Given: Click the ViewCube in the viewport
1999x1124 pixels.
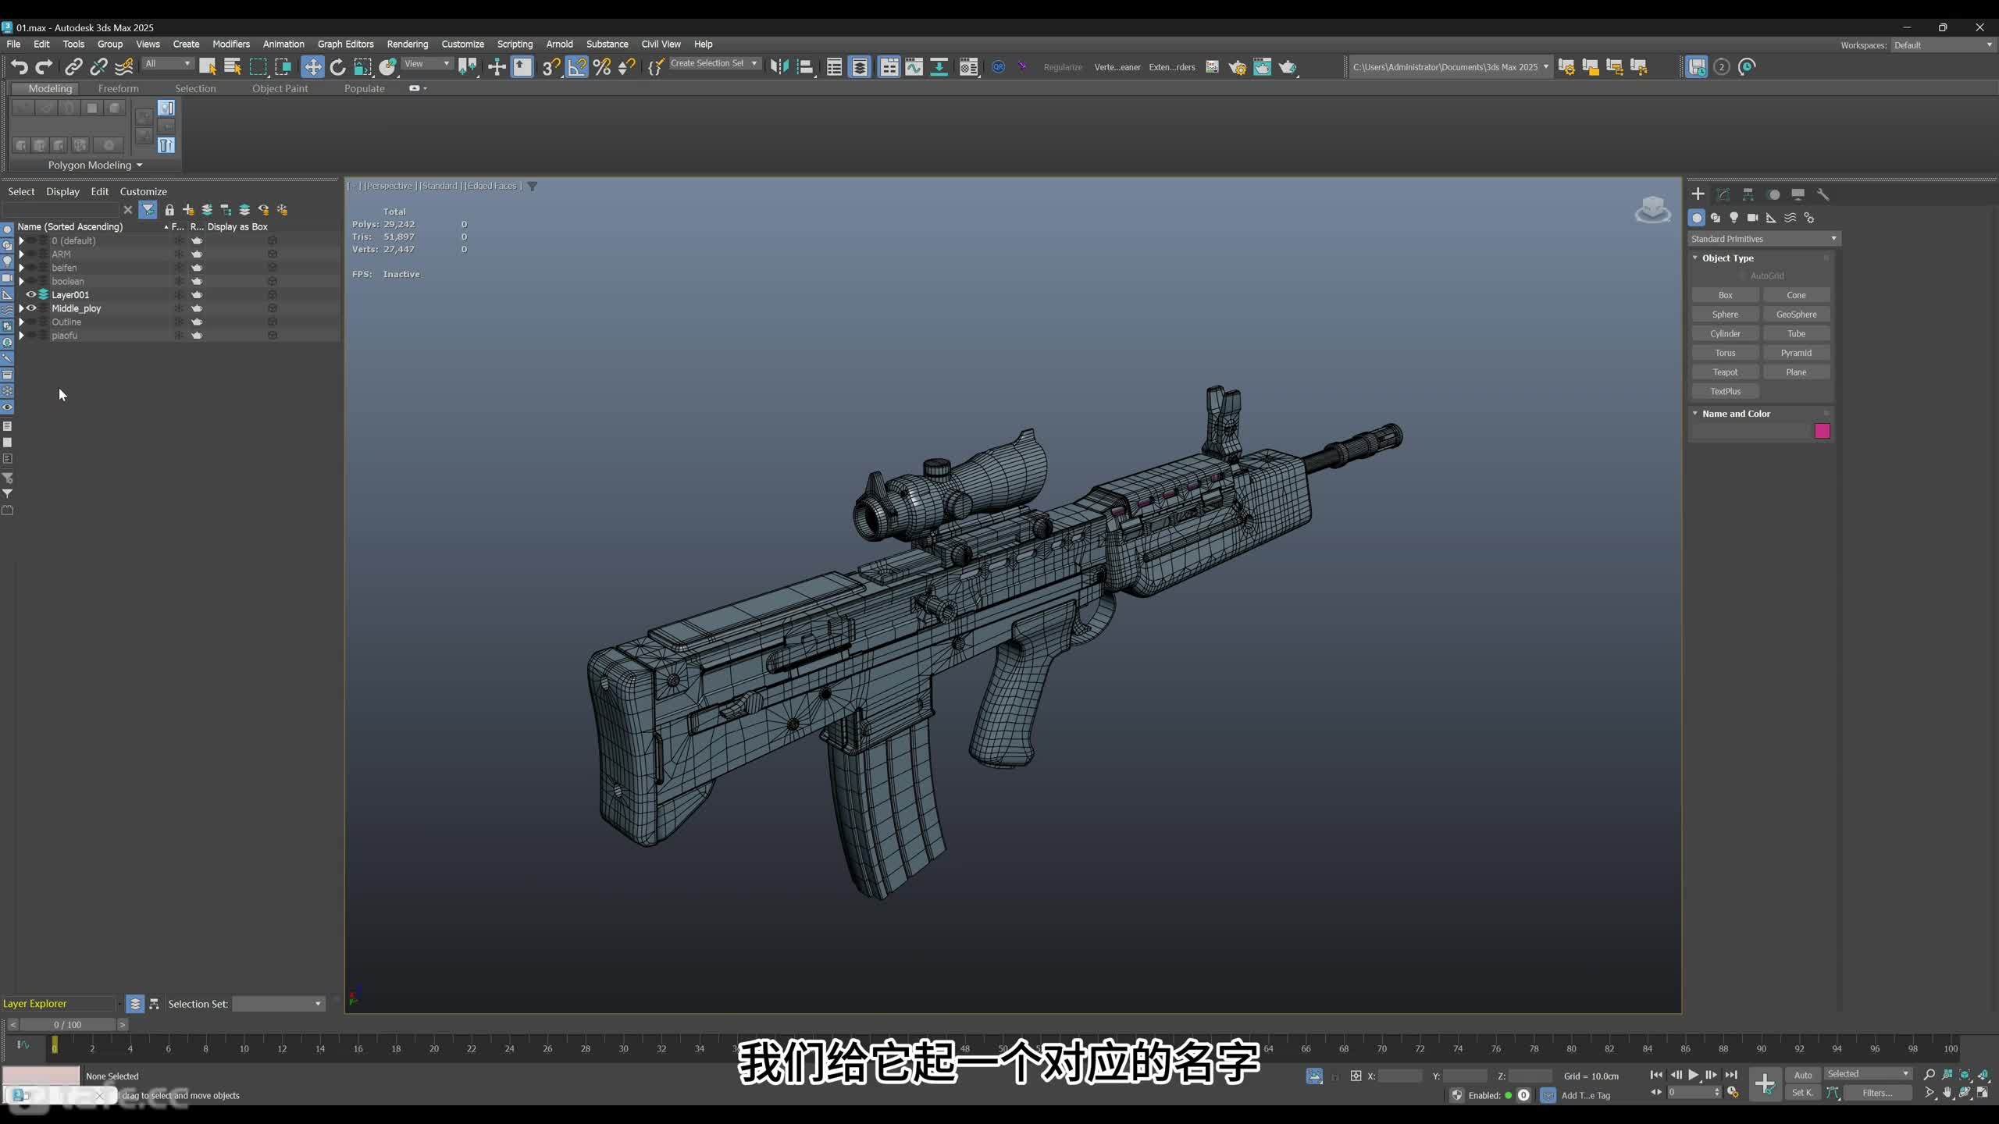Looking at the screenshot, I should coord(1652,209).
